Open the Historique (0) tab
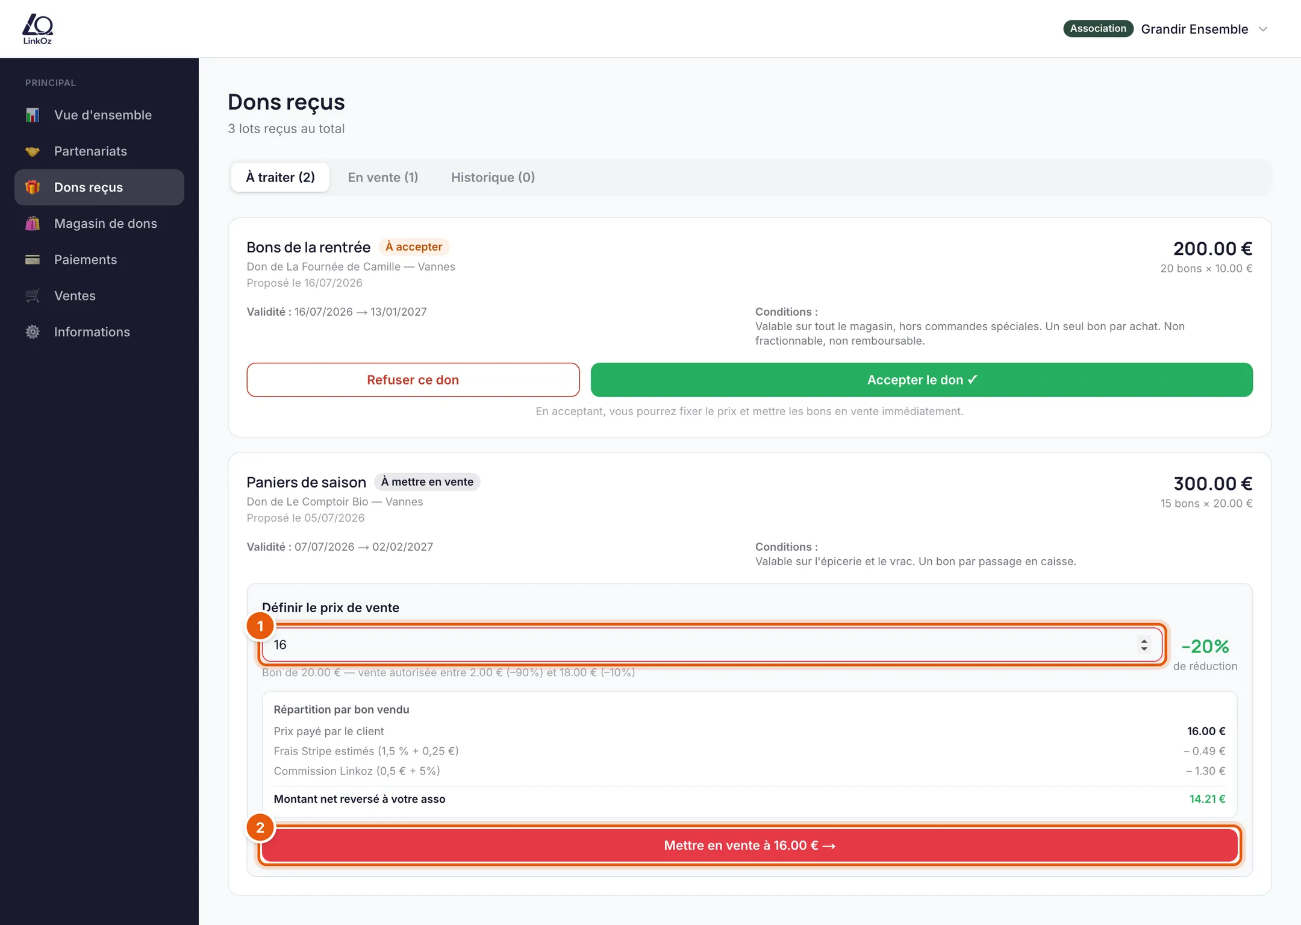The image size is (1301, 925). pyautogui.click(x=493, y=177)
